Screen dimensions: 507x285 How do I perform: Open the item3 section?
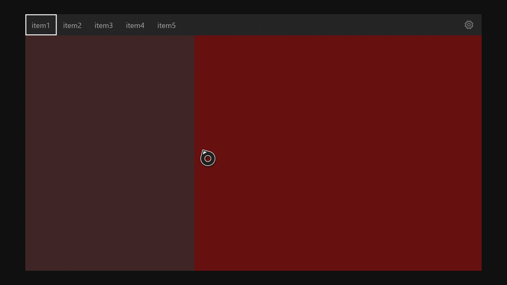point(104,25)
